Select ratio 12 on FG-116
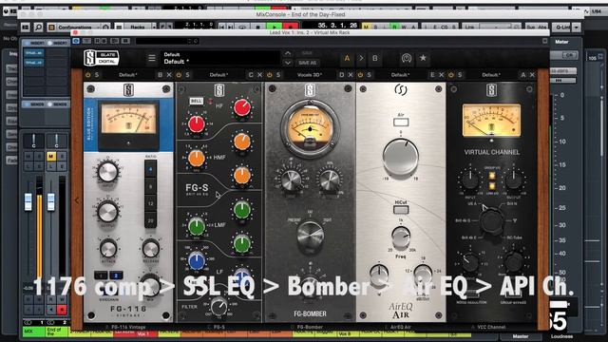The width and height of the screenshot is (608, 342). (x=150, y=203)
